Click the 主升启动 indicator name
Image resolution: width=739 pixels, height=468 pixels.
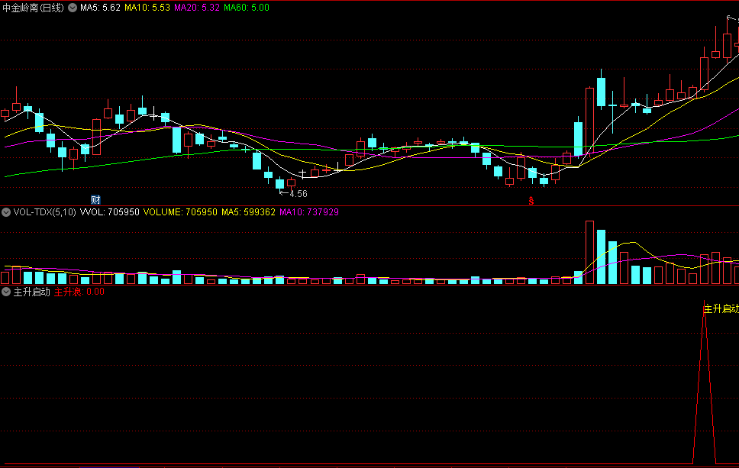pyautogui.click(x=31, y=292)
